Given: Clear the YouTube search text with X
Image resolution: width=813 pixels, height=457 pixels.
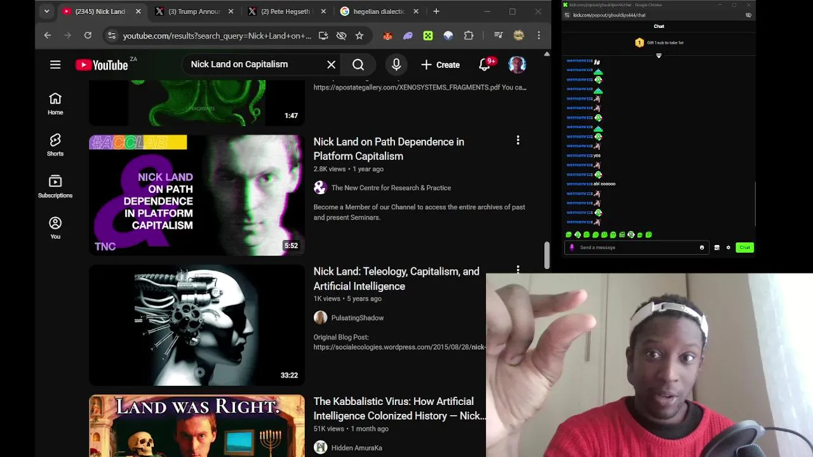Looking at the screenshot, I should [331, 65].
